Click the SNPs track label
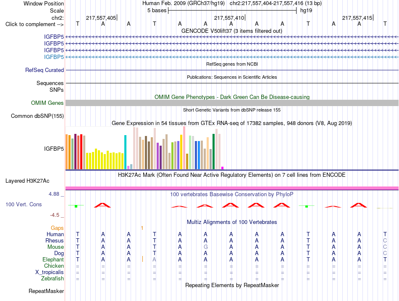 point(57,90)
